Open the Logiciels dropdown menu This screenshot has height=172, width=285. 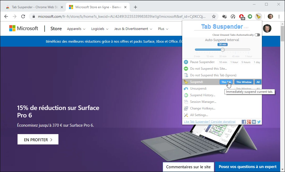tap(100, 29)
